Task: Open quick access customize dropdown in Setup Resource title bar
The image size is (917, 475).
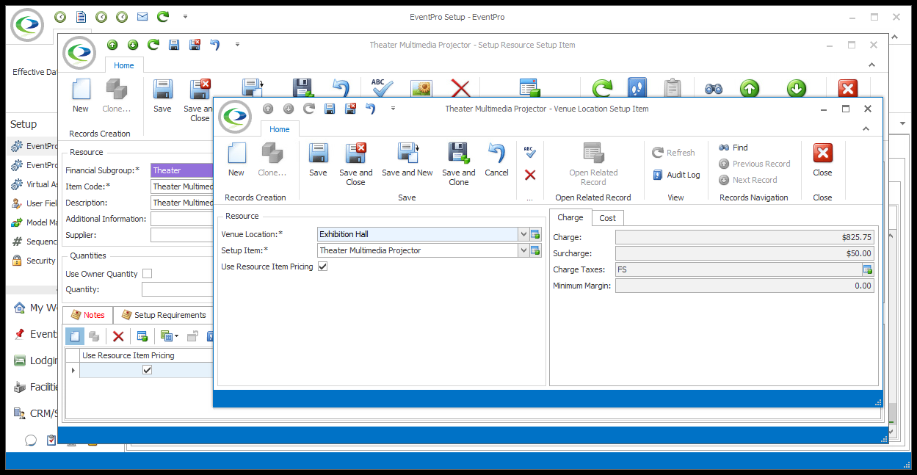Action: (x=237, y=45)
